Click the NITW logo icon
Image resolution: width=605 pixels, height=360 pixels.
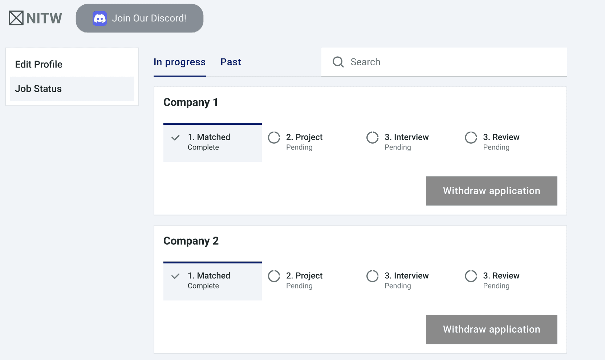[x=16, y=18]
